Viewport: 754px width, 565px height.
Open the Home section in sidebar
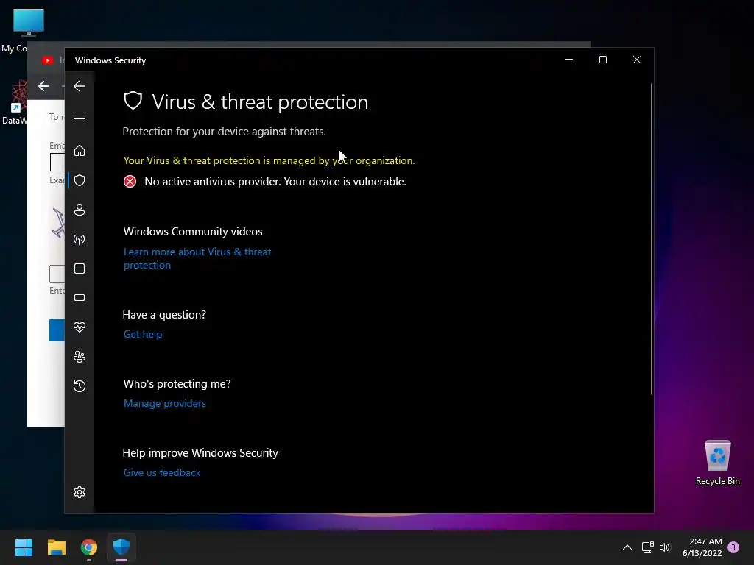tap(80, 151)
